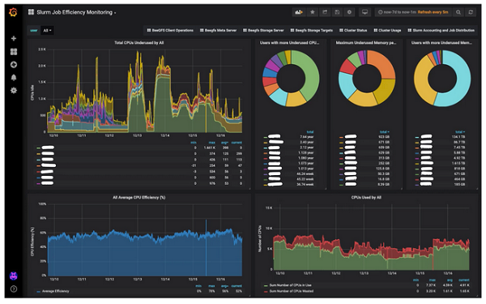Go to Slurm Accounting and Job Distribution link
Screen dimensions: 486x304
click(441, 31)
